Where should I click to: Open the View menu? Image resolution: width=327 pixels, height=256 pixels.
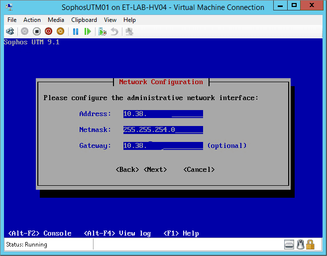[110, 20]
